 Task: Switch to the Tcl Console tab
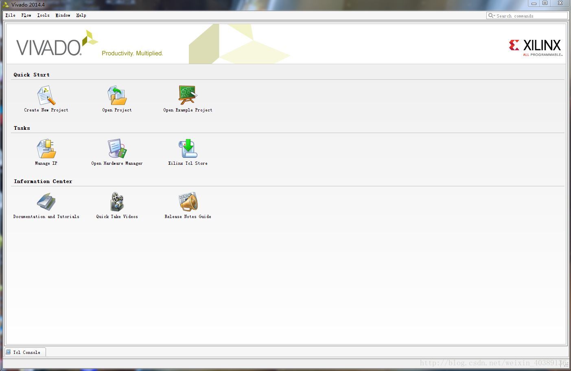pos(25,352)
